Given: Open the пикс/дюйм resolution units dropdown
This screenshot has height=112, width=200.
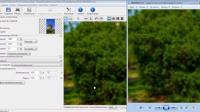Looking at the screenshot, I should 31,49.
